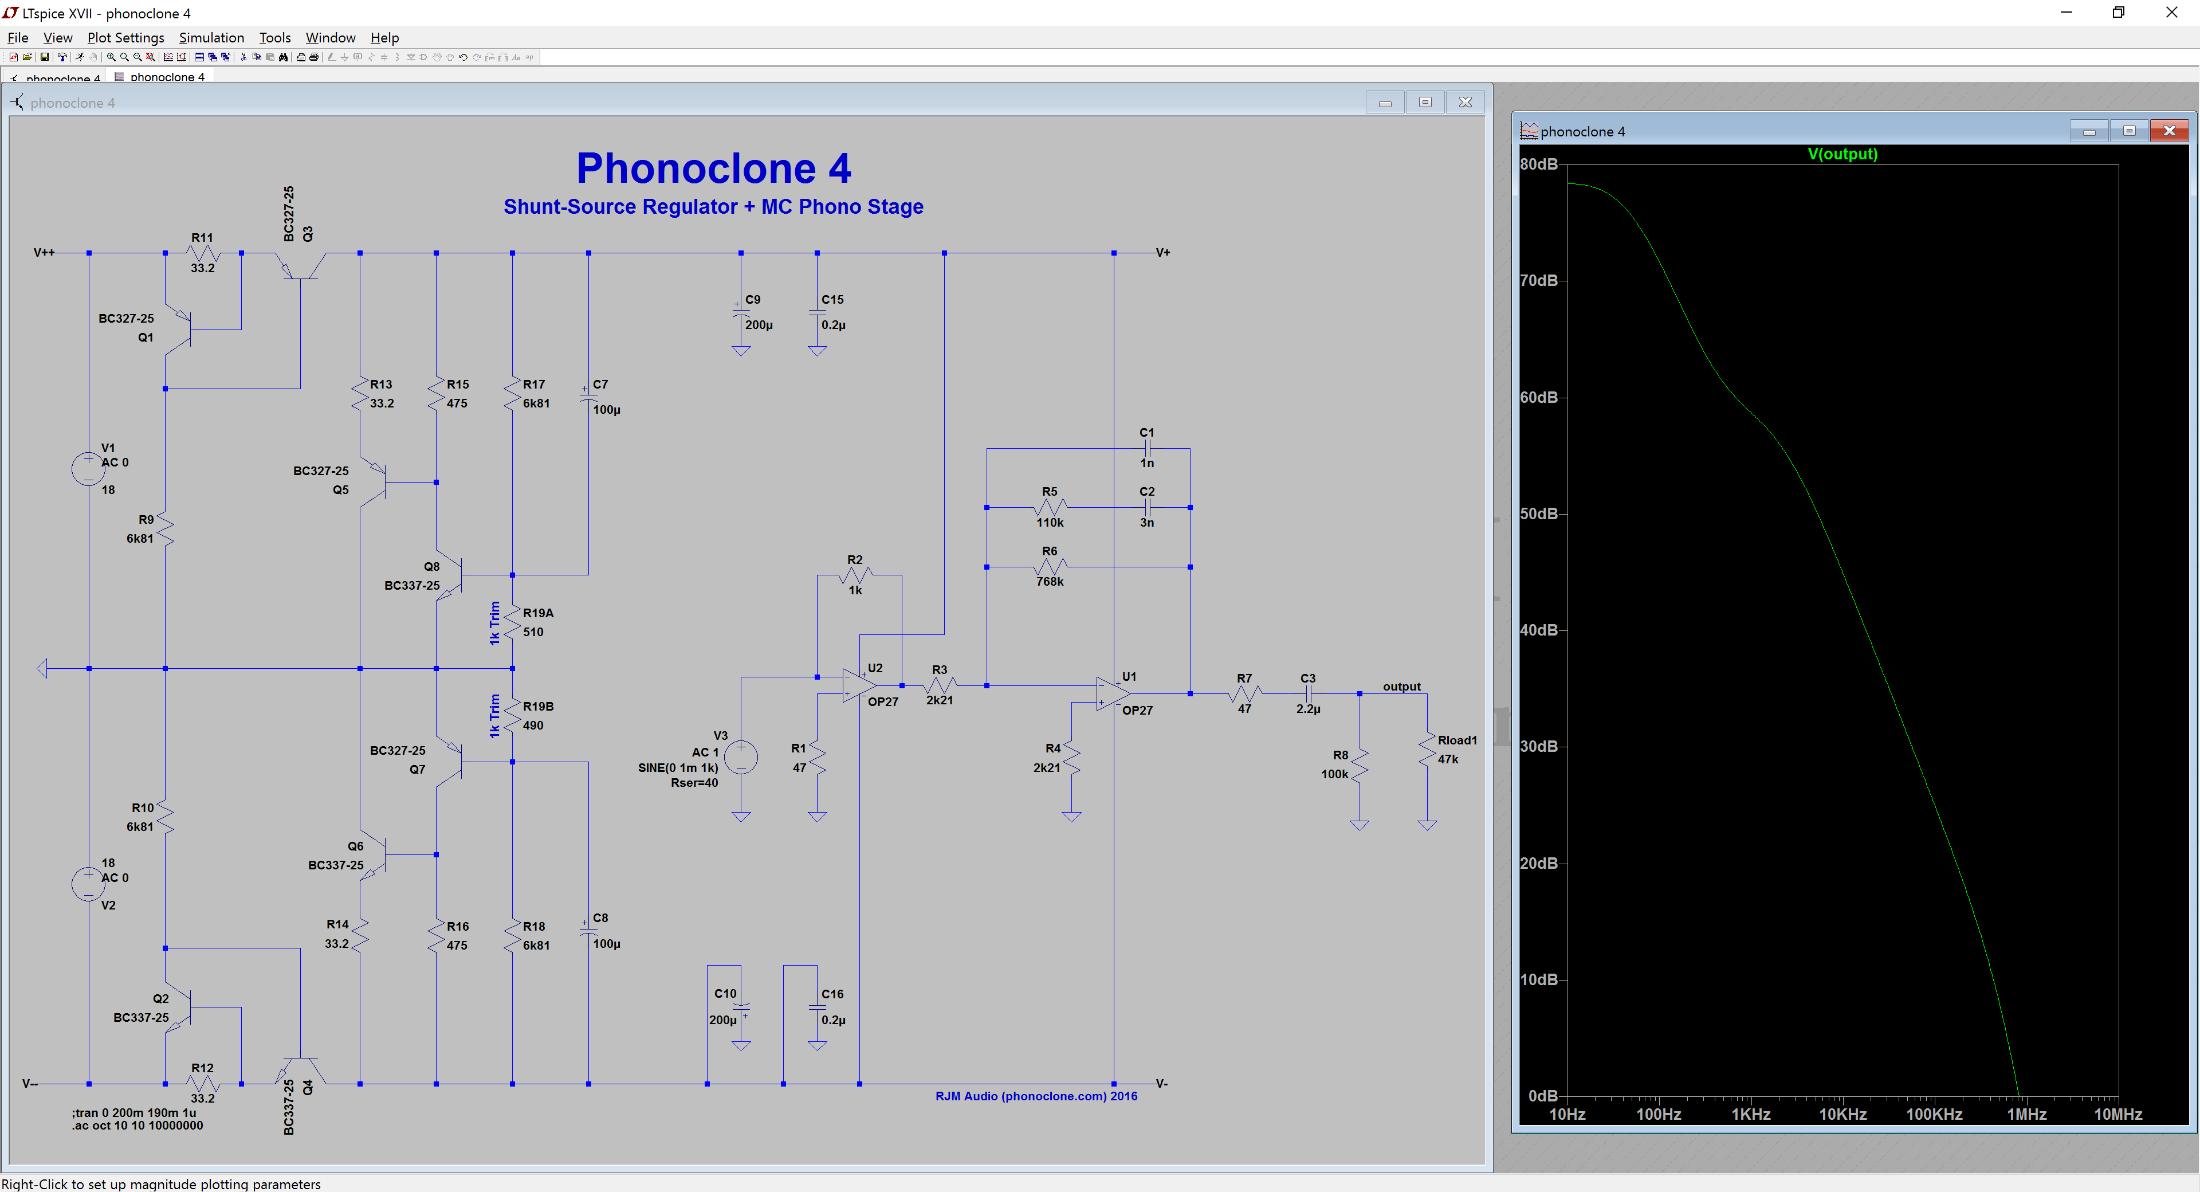
Task: Select the Draw Wire pencil tool
Action: 331,57
